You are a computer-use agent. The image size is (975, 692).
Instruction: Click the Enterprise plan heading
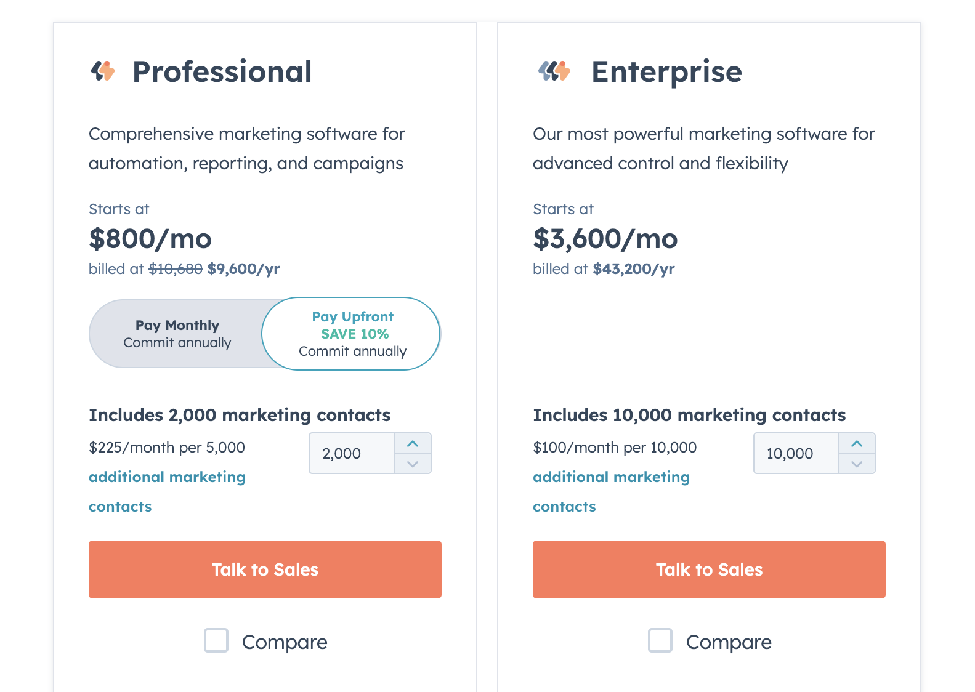pos(667,72)
